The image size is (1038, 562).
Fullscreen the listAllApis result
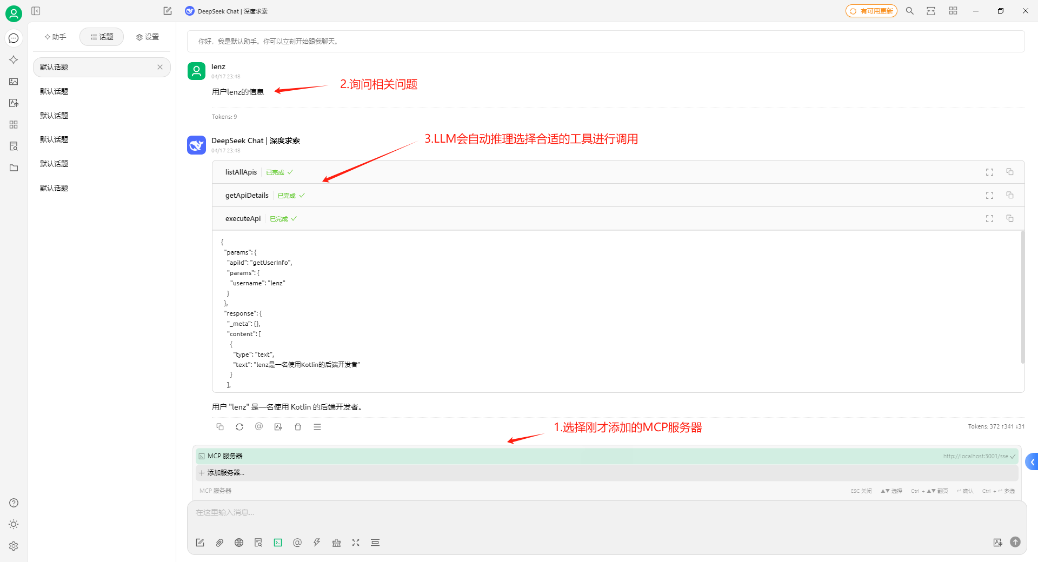point(989,172)
